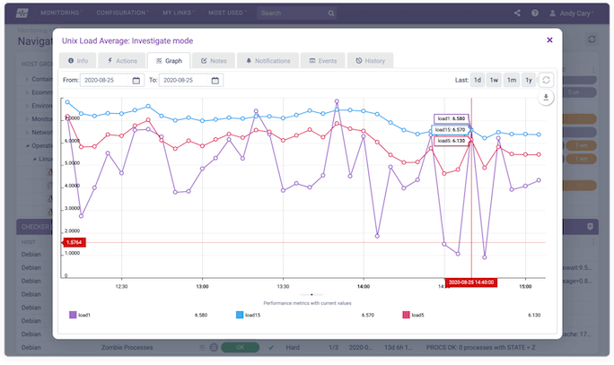The width and height of the screenshot is (614, 365).
Task: Open the To date calendar picker
Action: point(215,80)
